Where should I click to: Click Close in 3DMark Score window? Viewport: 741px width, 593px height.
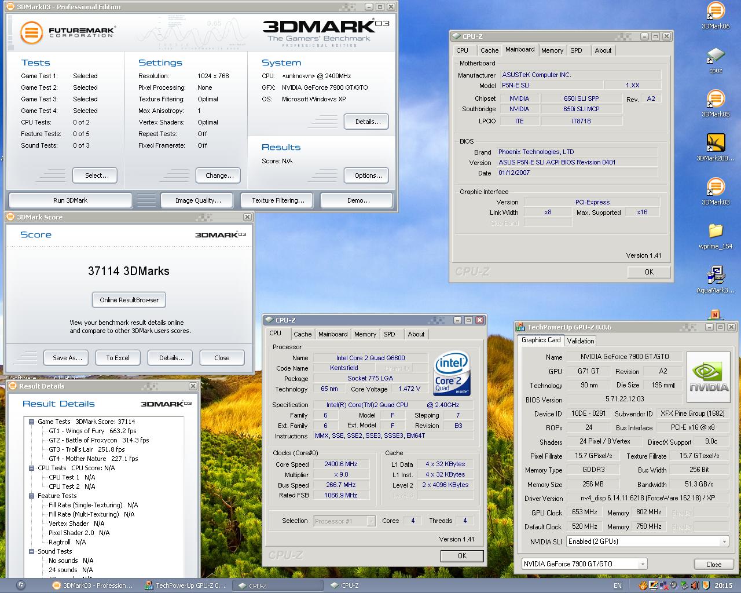pos(222,358)
